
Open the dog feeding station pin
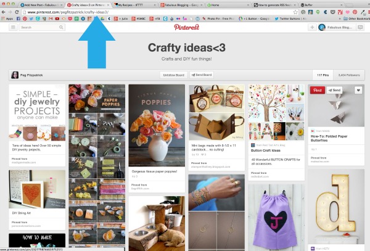(157, 223)
